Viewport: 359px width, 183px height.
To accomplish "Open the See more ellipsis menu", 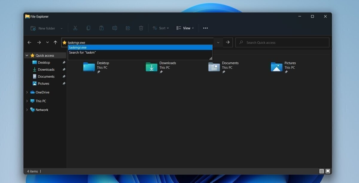I will coord(205,28).
